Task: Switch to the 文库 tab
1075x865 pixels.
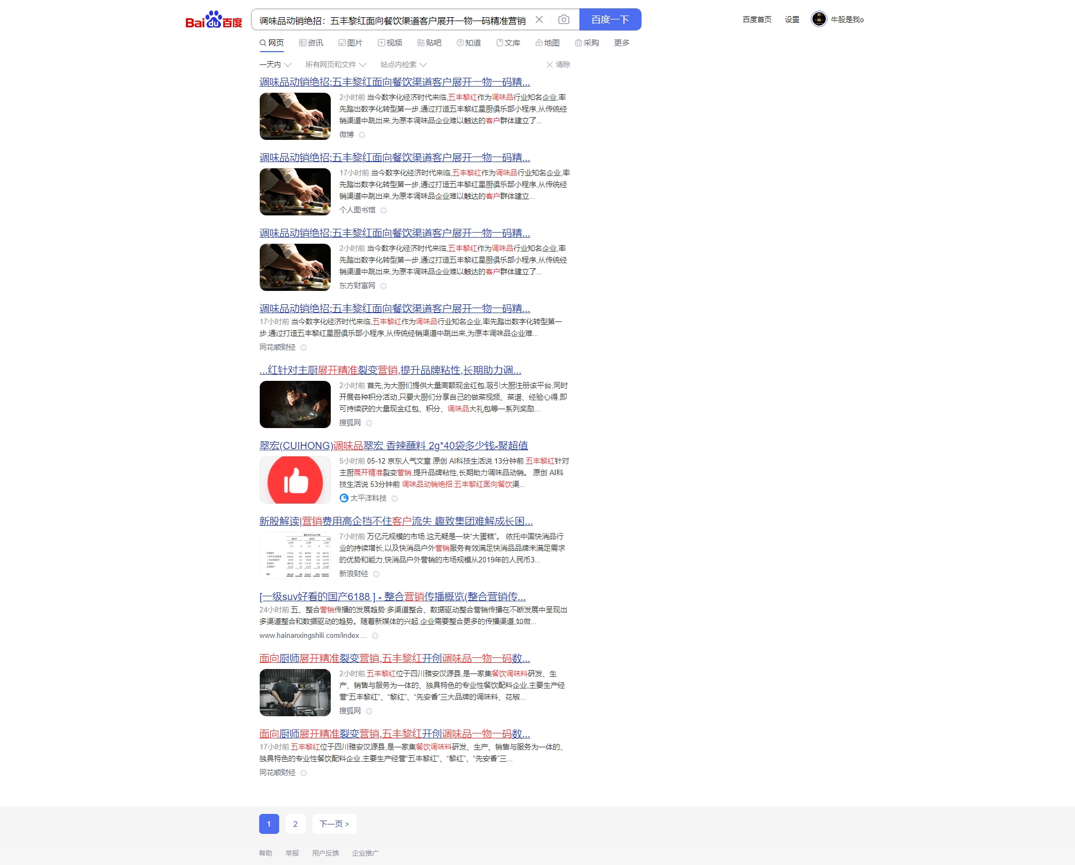Action: coord(508,43)
